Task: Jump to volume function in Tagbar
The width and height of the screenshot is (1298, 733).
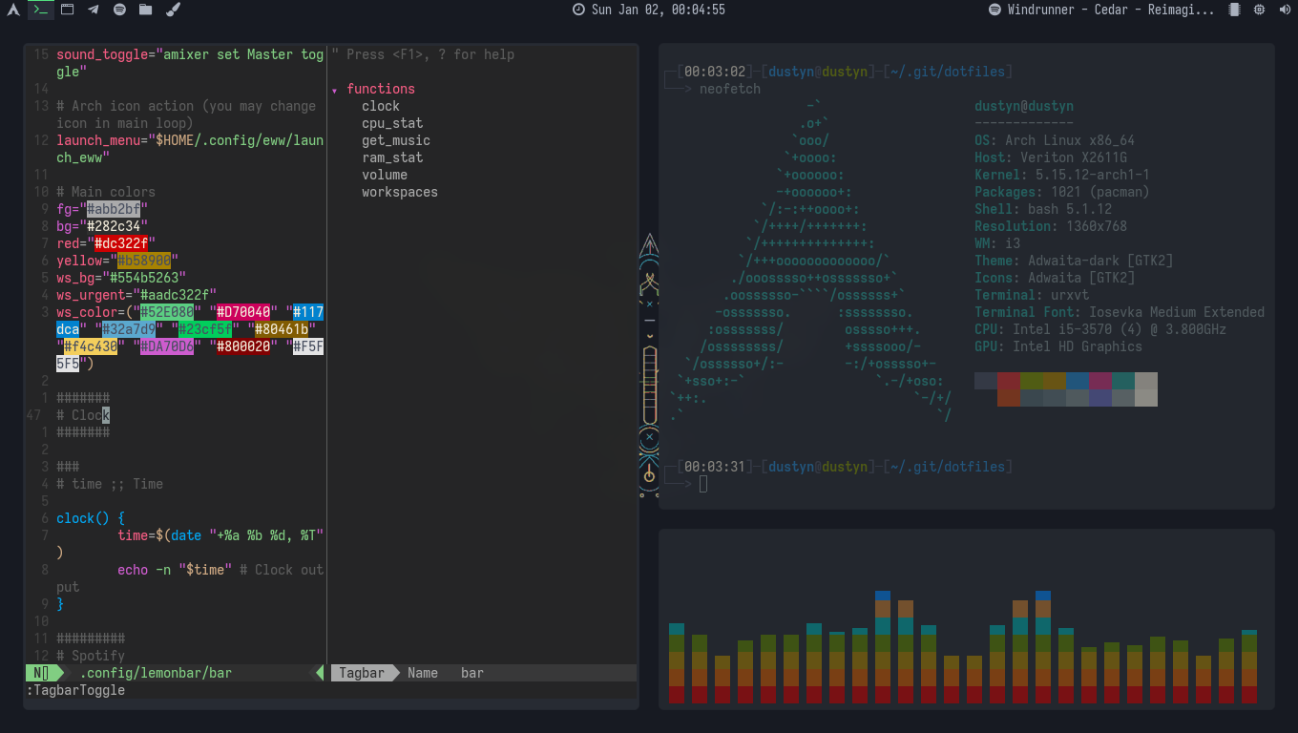Action: 385,175
